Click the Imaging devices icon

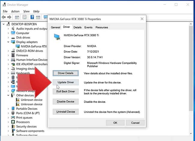(13, 69)
